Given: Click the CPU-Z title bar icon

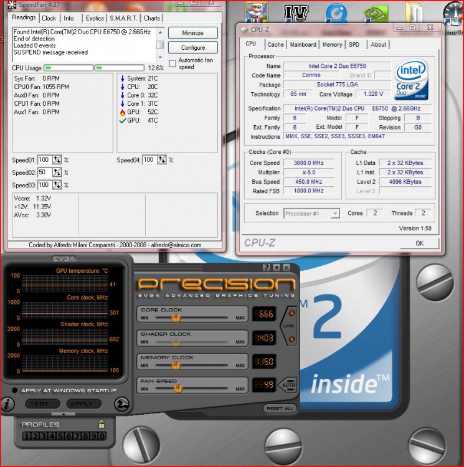Looking at the screenshot, I should click(244, 30).
